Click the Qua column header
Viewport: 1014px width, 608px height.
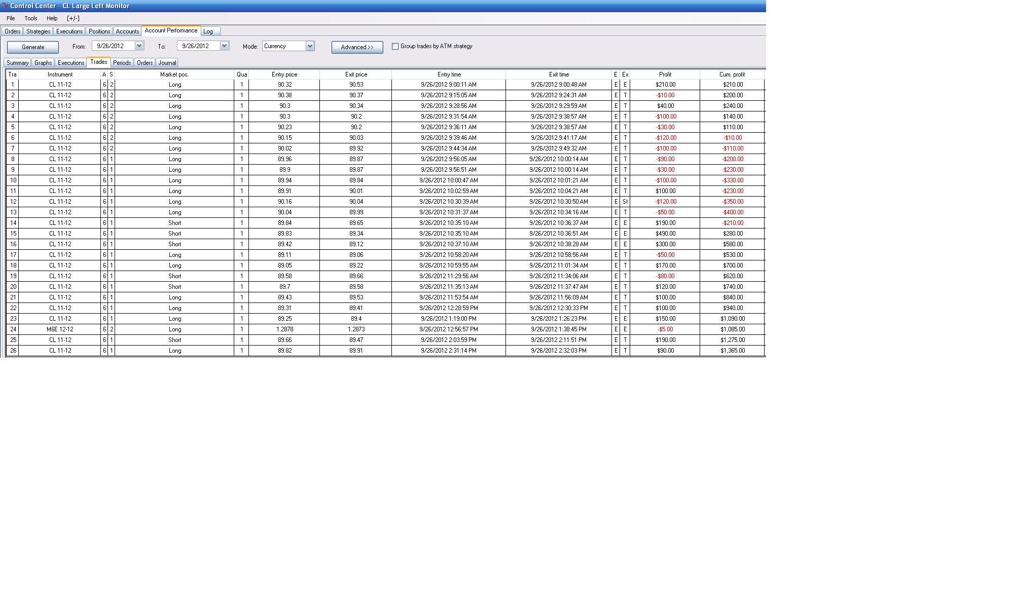tap(242, 74)
